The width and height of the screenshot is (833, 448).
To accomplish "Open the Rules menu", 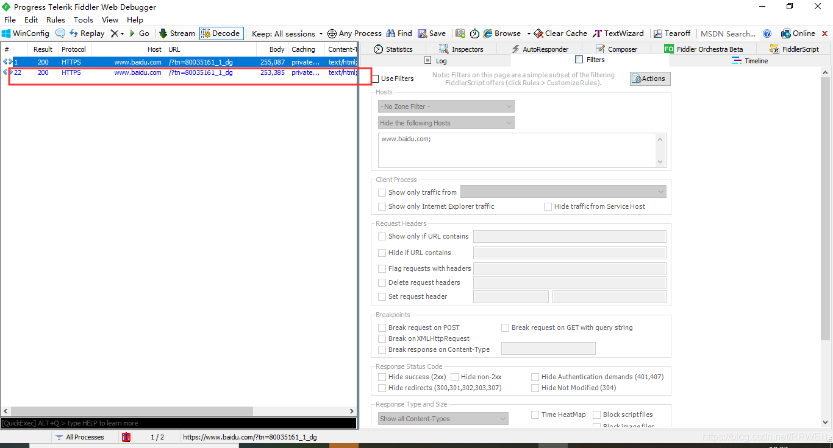I will coord(55,19).
